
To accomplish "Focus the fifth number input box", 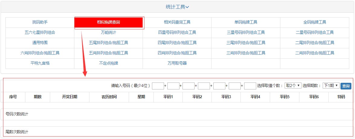I will 219,86.
